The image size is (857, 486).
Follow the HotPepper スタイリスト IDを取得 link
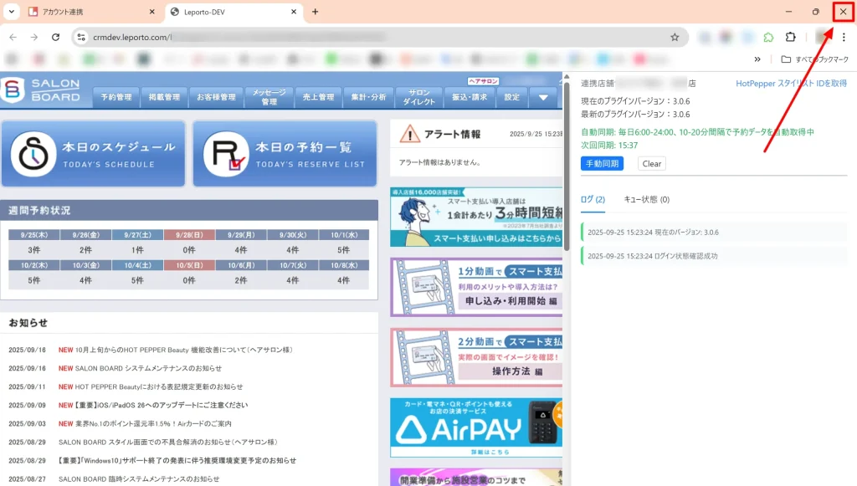pyautogui.click(x=791, y=84)
